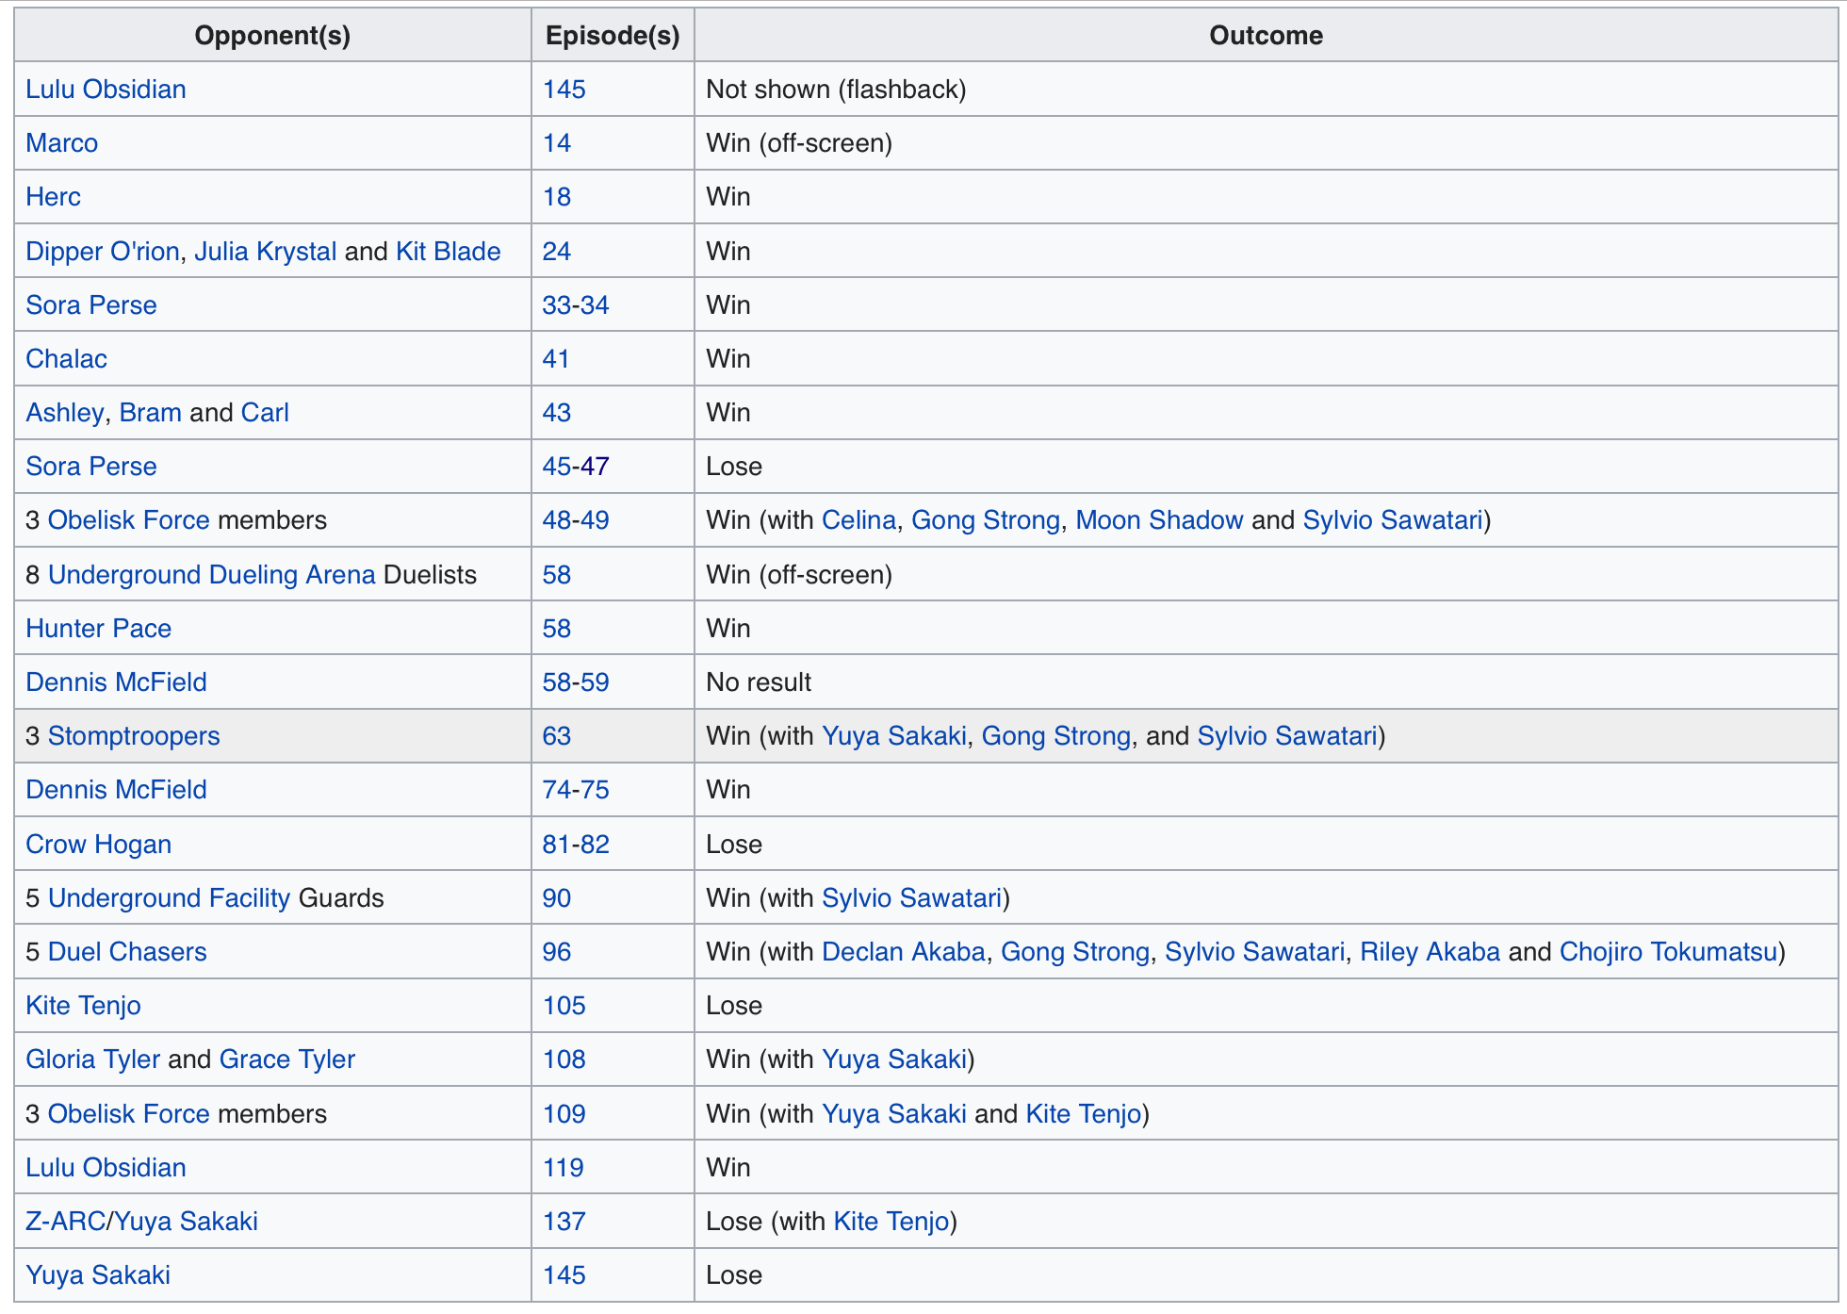Click episode 96 link

(557, 952)
